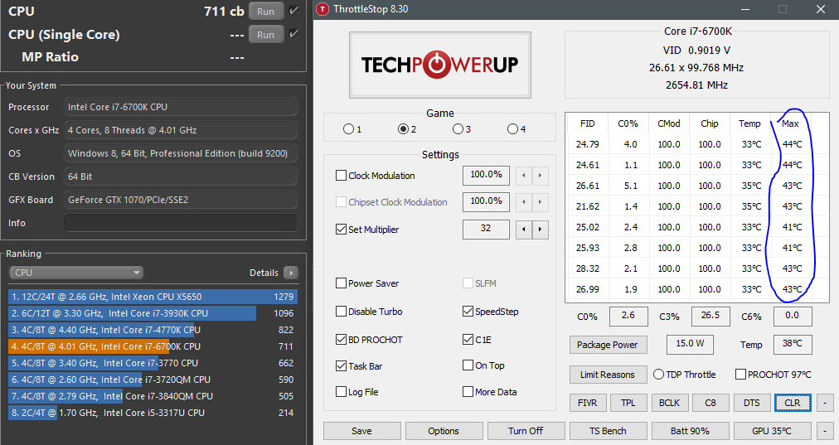This screenshot has width=839, height=445.
Task: Decrease Chipset Clock Modulation with left arrow
Action: (x=524, y=202)
